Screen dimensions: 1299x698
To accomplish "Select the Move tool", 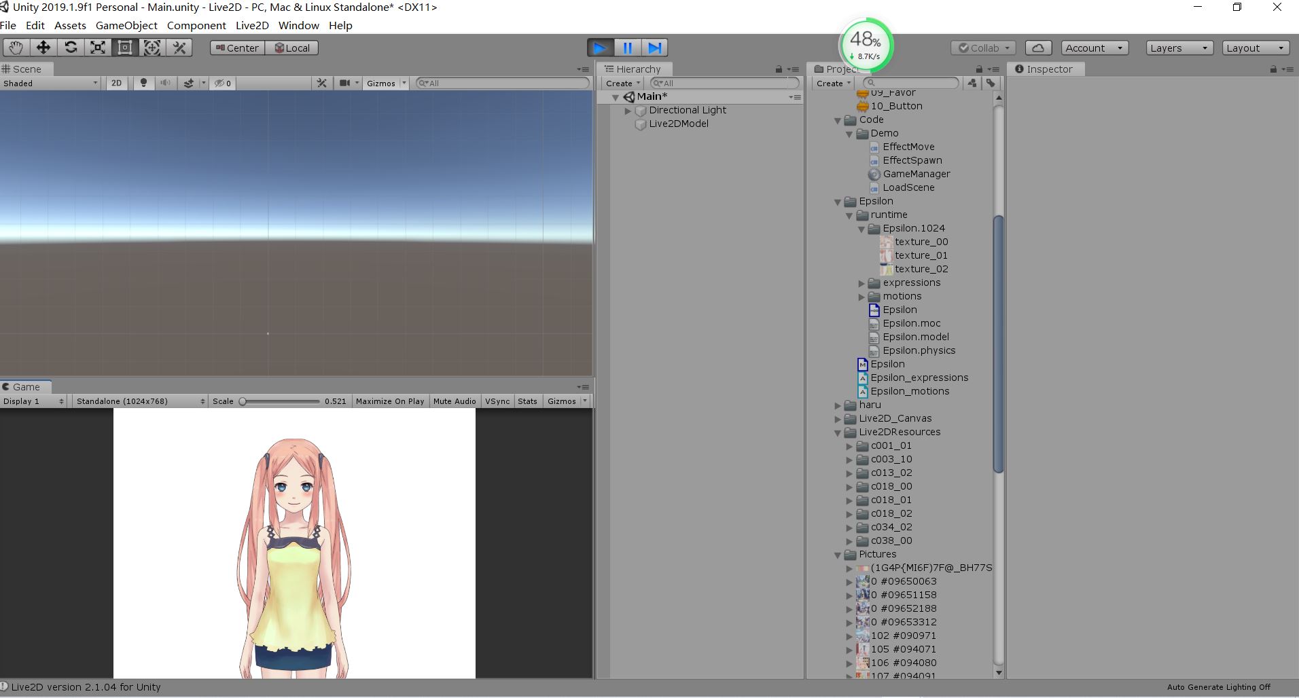I will point(43,48).
